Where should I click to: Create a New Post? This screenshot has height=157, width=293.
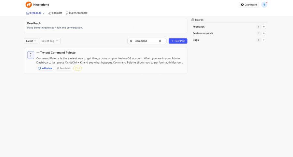[178, 41]
